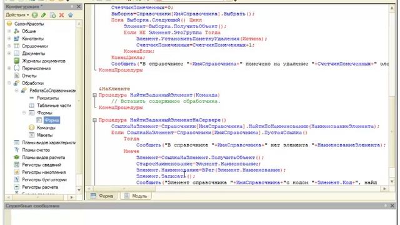
Task: Click the Макеты node icon
Action: tap(32, 135)
